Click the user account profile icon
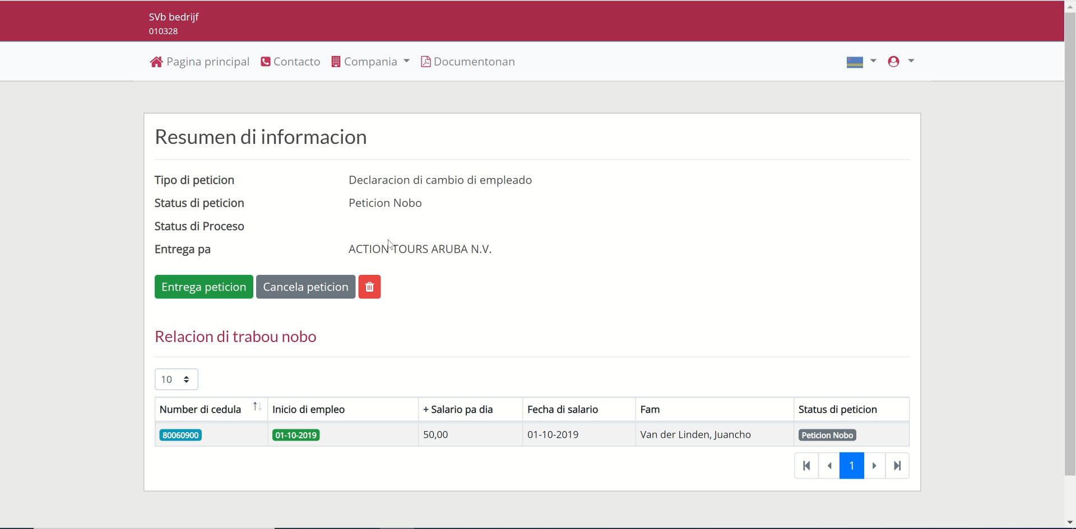Viewport: 1076px width, 529px height. click(x=893, y=62)
